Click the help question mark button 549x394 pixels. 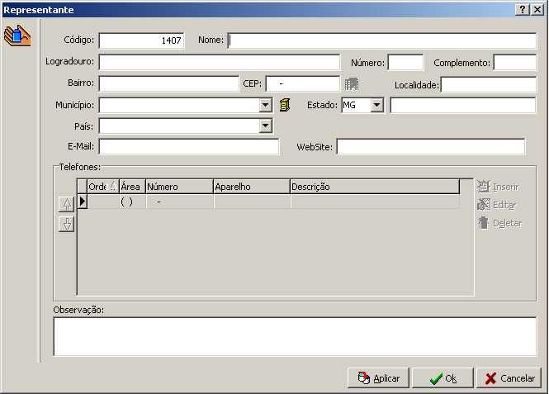tap(523, 9)
